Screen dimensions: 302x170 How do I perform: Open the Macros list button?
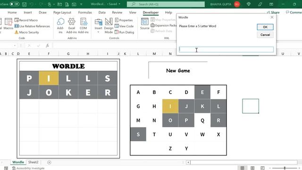(x=8, y=24)
